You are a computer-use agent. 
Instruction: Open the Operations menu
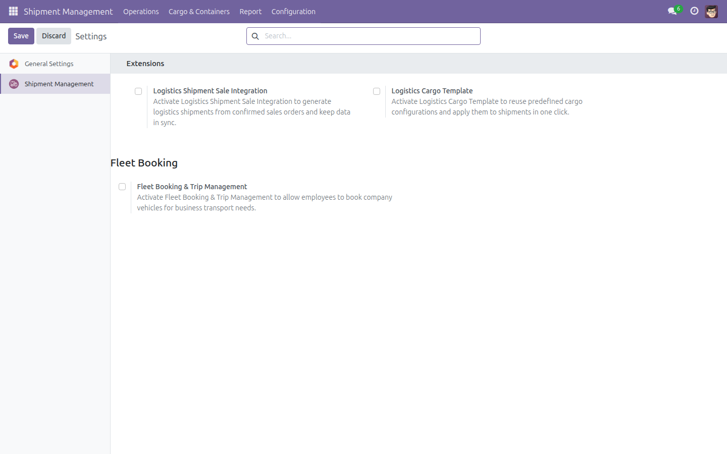(x=141, y=12)
